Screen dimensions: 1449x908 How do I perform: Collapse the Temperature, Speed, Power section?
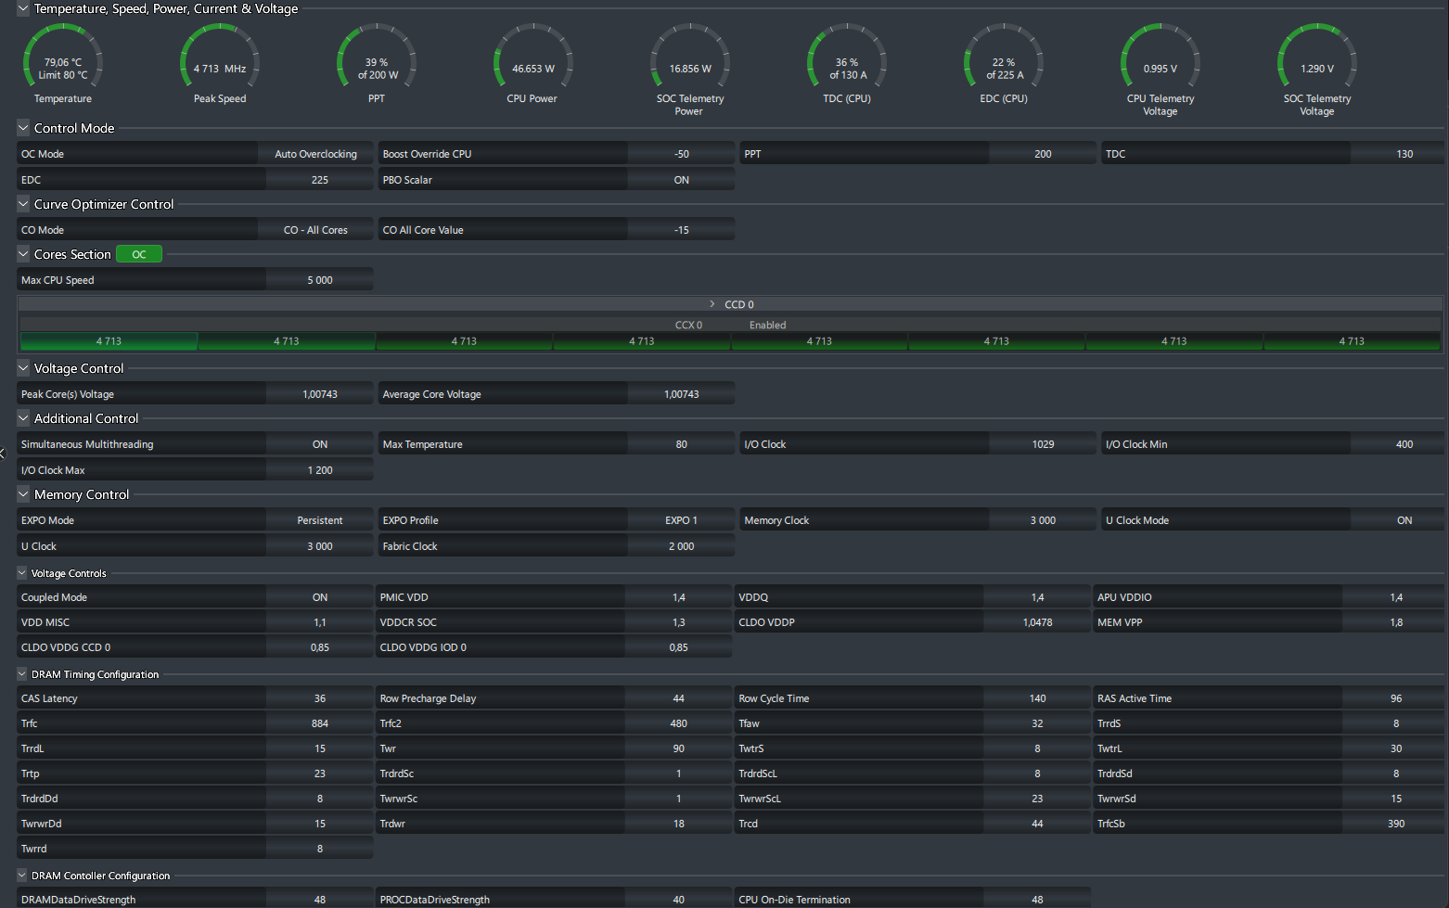23,8
